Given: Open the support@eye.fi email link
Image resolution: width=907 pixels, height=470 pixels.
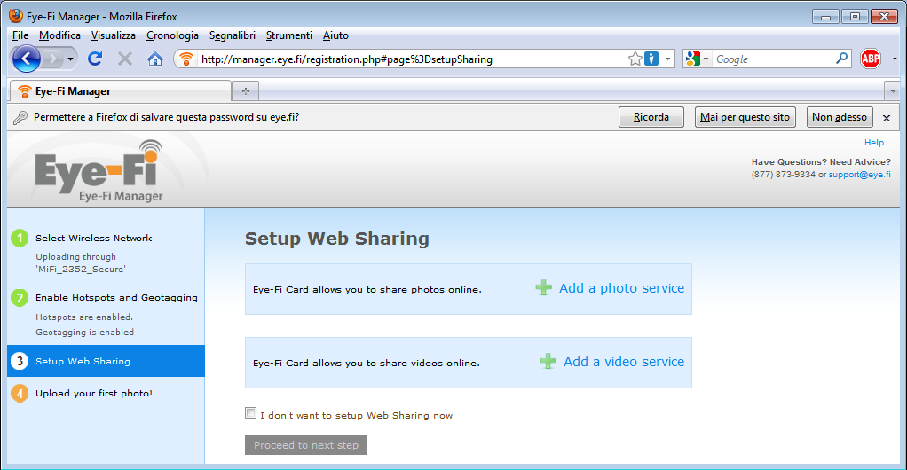Looking at the screenshot, I should pos(860,174).
